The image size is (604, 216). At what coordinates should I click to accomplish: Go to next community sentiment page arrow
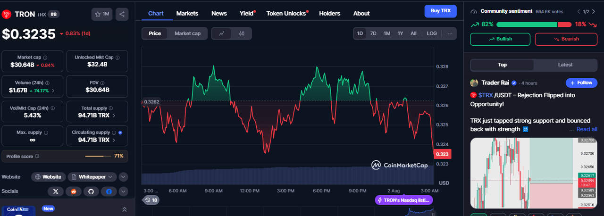595,11
